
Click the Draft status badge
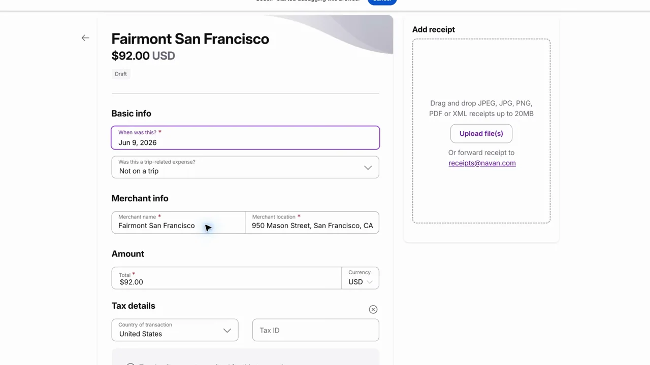click(x=121, y=74)
